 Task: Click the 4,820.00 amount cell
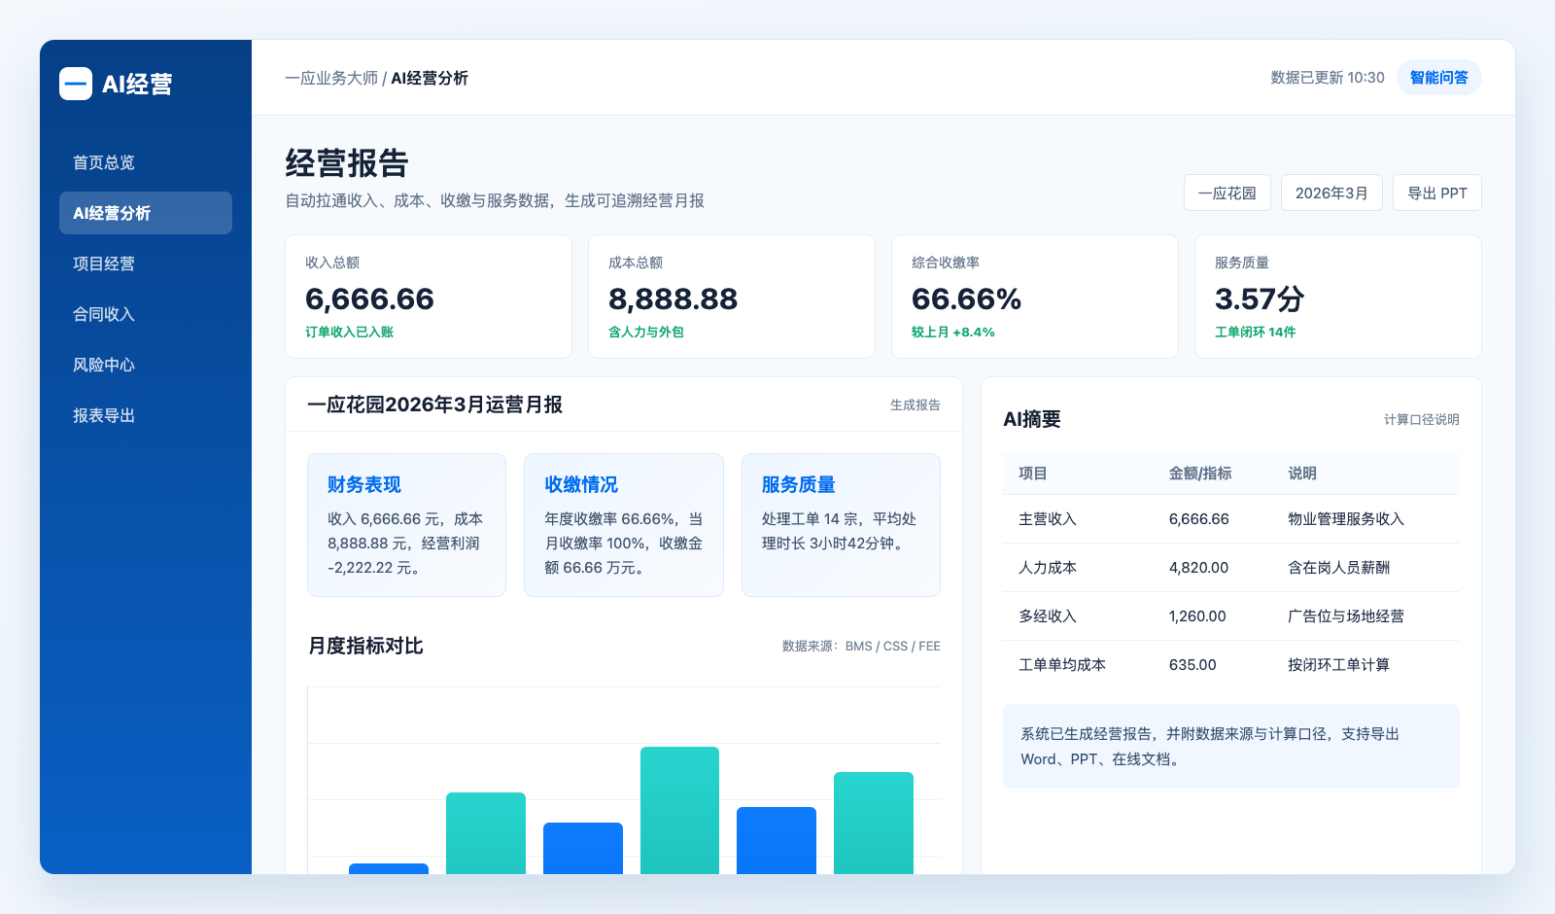coord(1198,568)
